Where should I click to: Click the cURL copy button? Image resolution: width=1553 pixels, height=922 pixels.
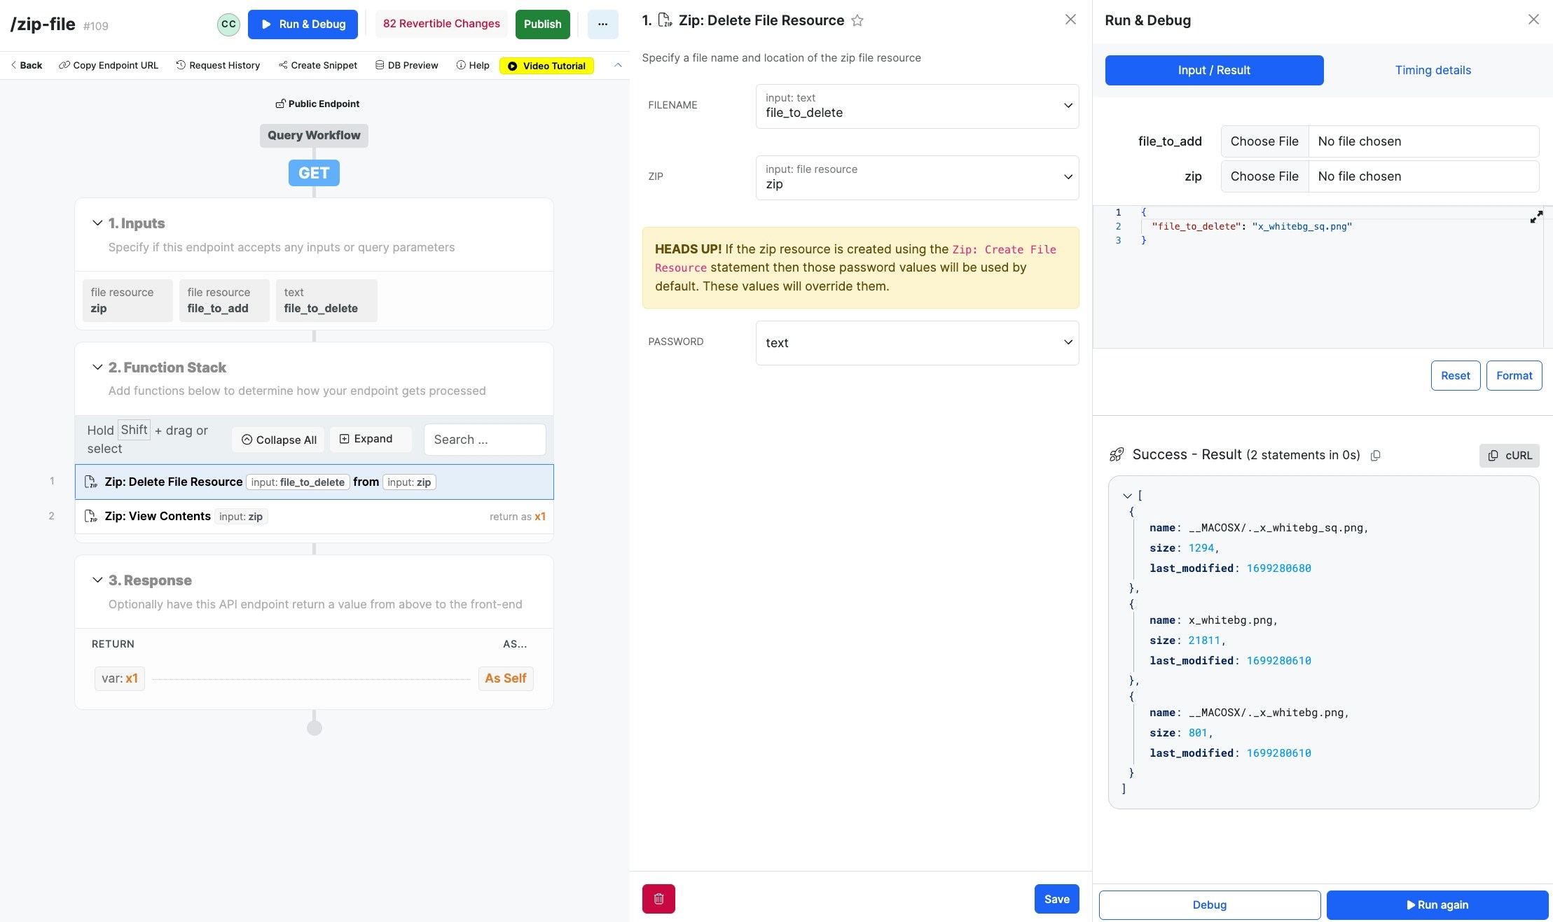click(1509, 456)
